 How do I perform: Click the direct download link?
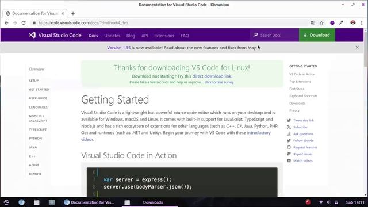click(x=212, y=76)
